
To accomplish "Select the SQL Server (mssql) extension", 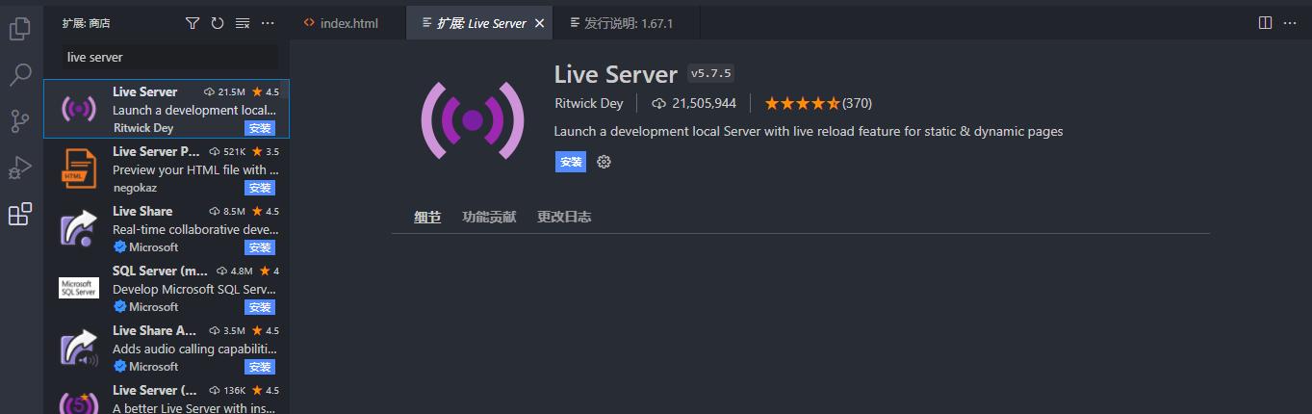I will click(x=167, y=288).
